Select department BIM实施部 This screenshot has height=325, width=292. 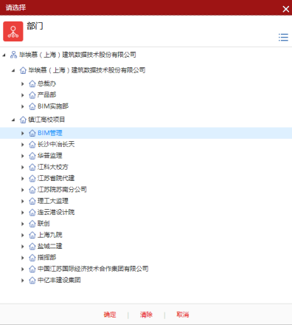(x=53, y=106)
